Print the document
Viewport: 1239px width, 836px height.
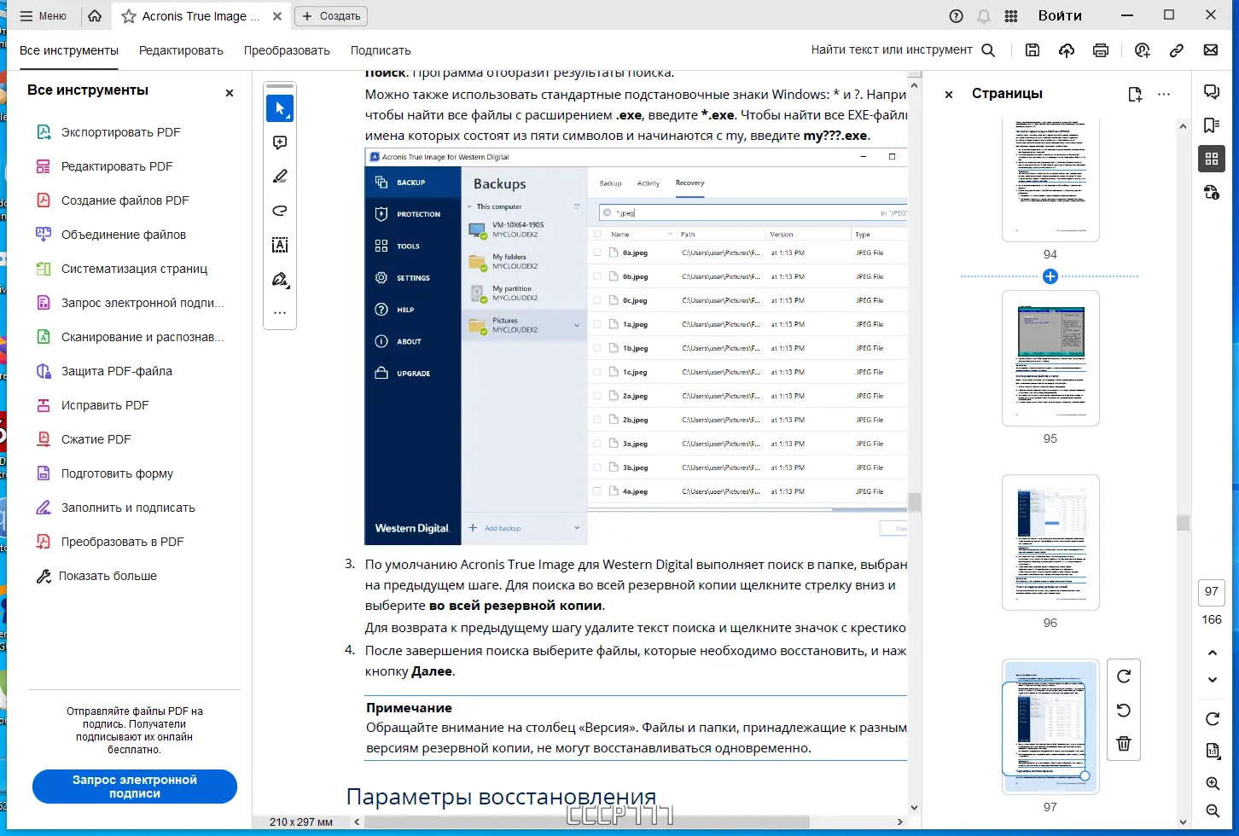point(1101,50)
